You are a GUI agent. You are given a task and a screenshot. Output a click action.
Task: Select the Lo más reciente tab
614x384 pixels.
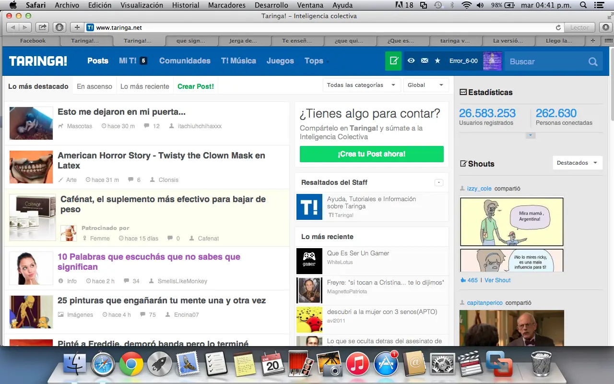click(x=145, y=86)
